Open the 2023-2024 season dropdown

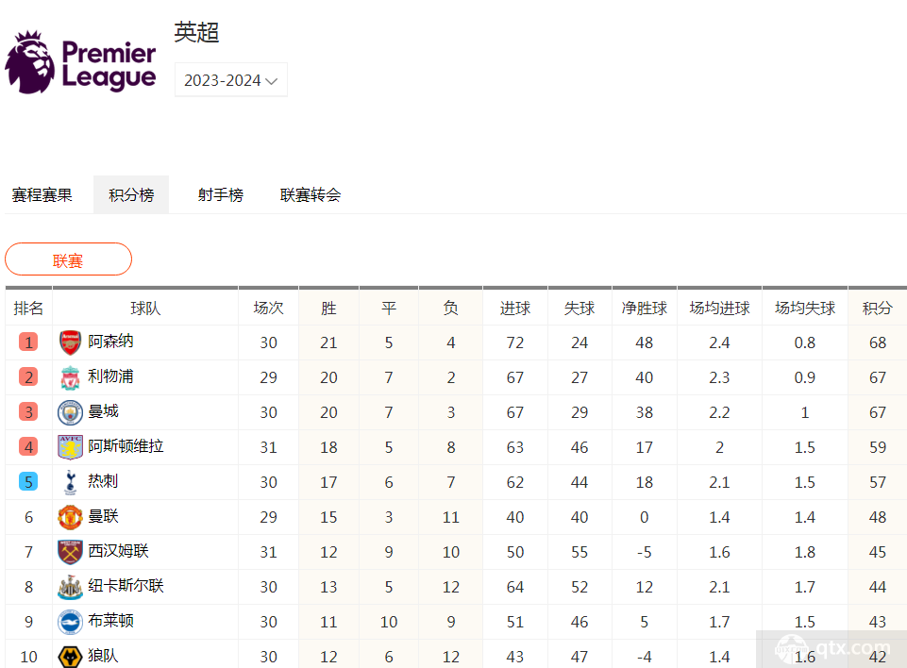231,80
